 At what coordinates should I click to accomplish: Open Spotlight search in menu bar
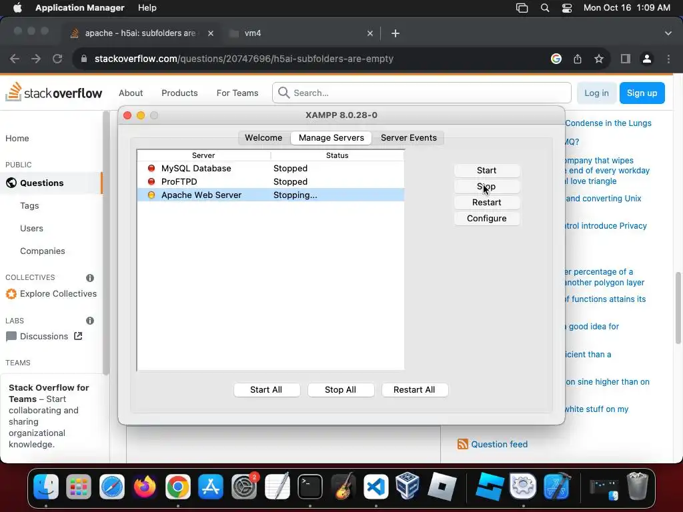click(544, 8)
